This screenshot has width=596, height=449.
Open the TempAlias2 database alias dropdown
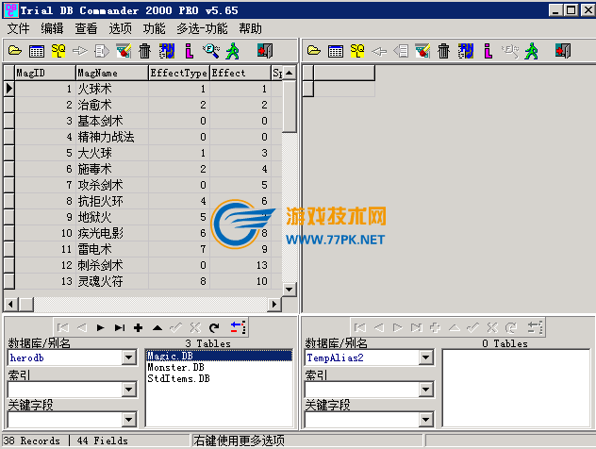point(426,358)
